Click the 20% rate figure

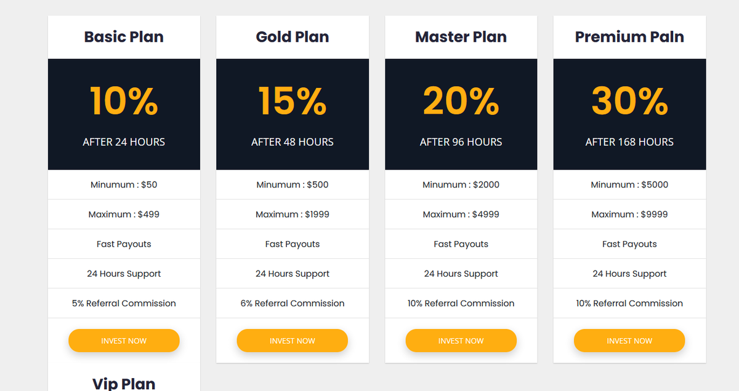pos(461,101)
